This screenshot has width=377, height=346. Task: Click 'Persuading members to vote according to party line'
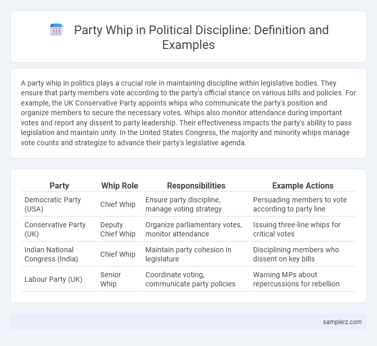pyautogui.click(x=300, y=204)
